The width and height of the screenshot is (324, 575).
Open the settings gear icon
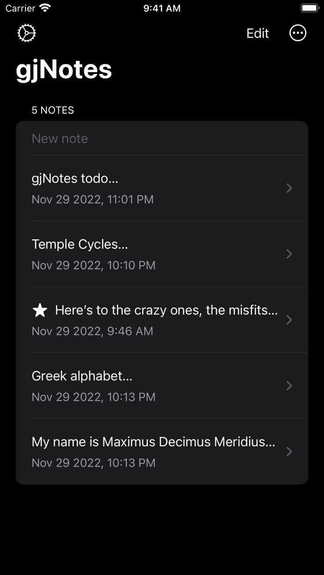click(x=26, y=33)
